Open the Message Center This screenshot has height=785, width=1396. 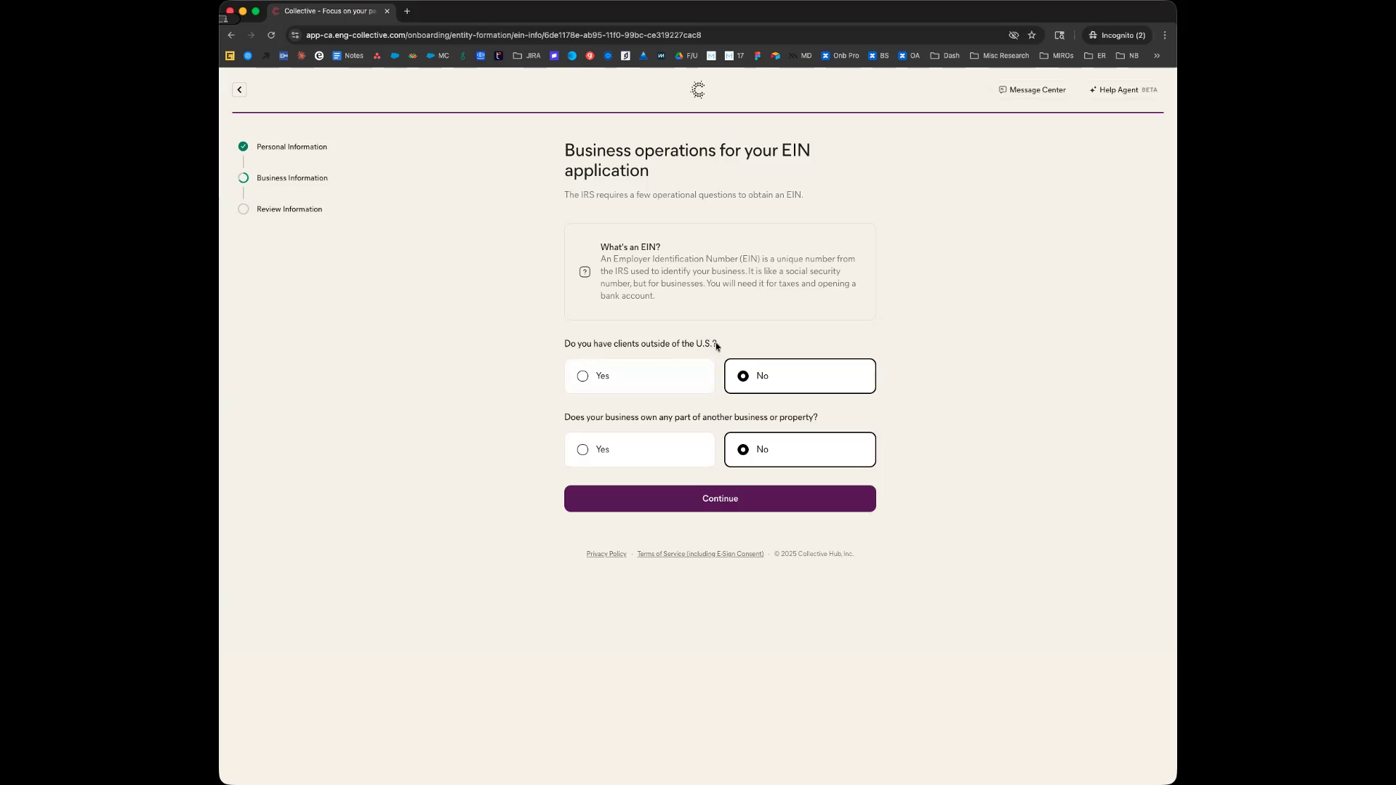point(1032,90)
